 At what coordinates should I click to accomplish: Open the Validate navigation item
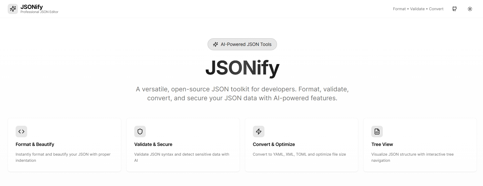417,9
